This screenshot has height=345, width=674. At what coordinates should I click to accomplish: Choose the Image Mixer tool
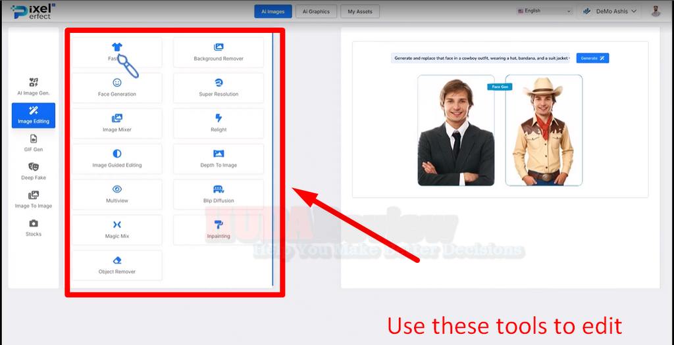[x=117, y=124]
